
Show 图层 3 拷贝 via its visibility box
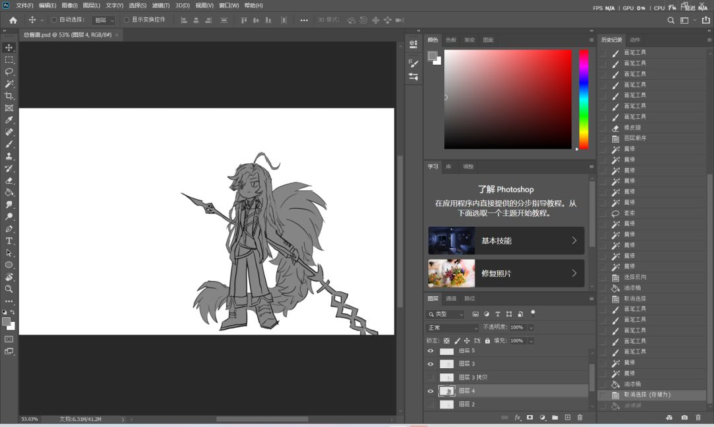(430, 377)
